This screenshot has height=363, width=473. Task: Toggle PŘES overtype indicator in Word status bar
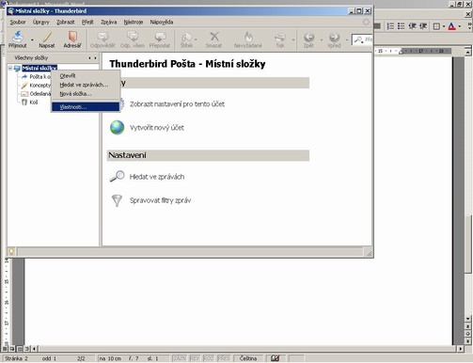point(224,358)
